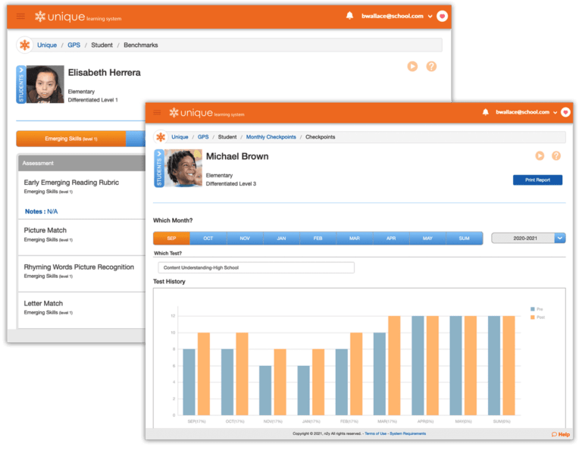
Task: Open the hamburger menu in the front window
Action: point(158,112)
